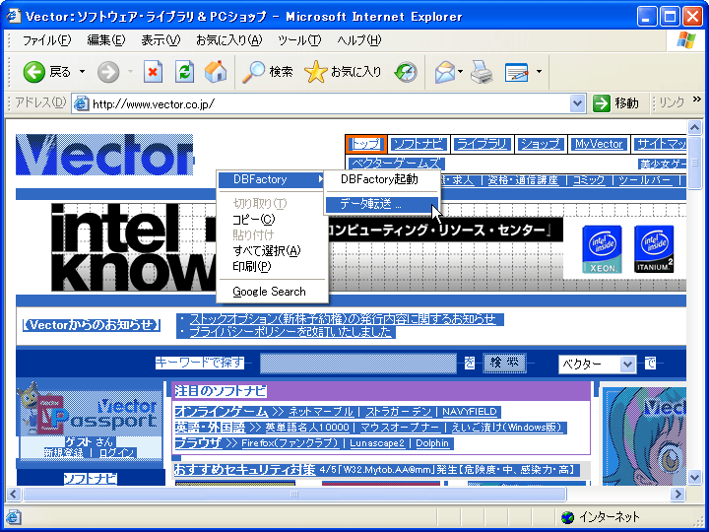Open the Back button history dropdown
Image resolution: width=709 pixels, height=532 pixels.
tap(83, 72)
